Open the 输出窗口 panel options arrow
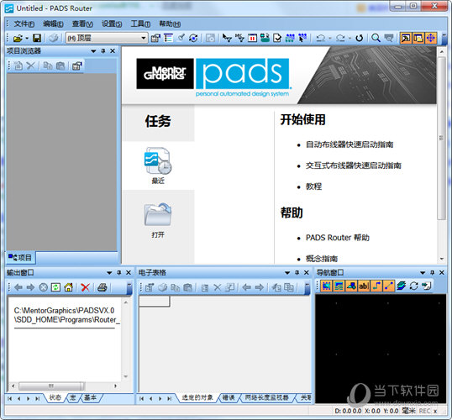This screenshot has height=420, width=452. pyautogui.click(x=109, y=273)
